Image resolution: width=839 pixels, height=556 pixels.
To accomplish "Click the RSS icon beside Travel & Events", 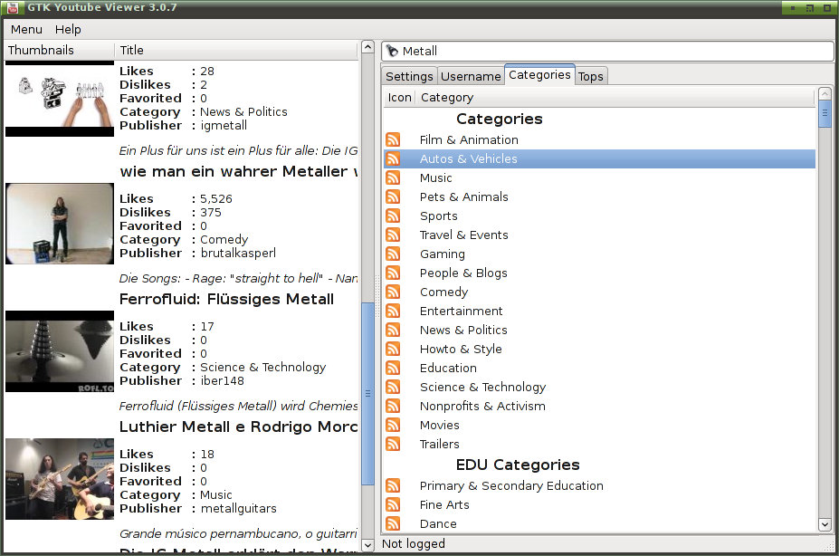I will 393,235.
